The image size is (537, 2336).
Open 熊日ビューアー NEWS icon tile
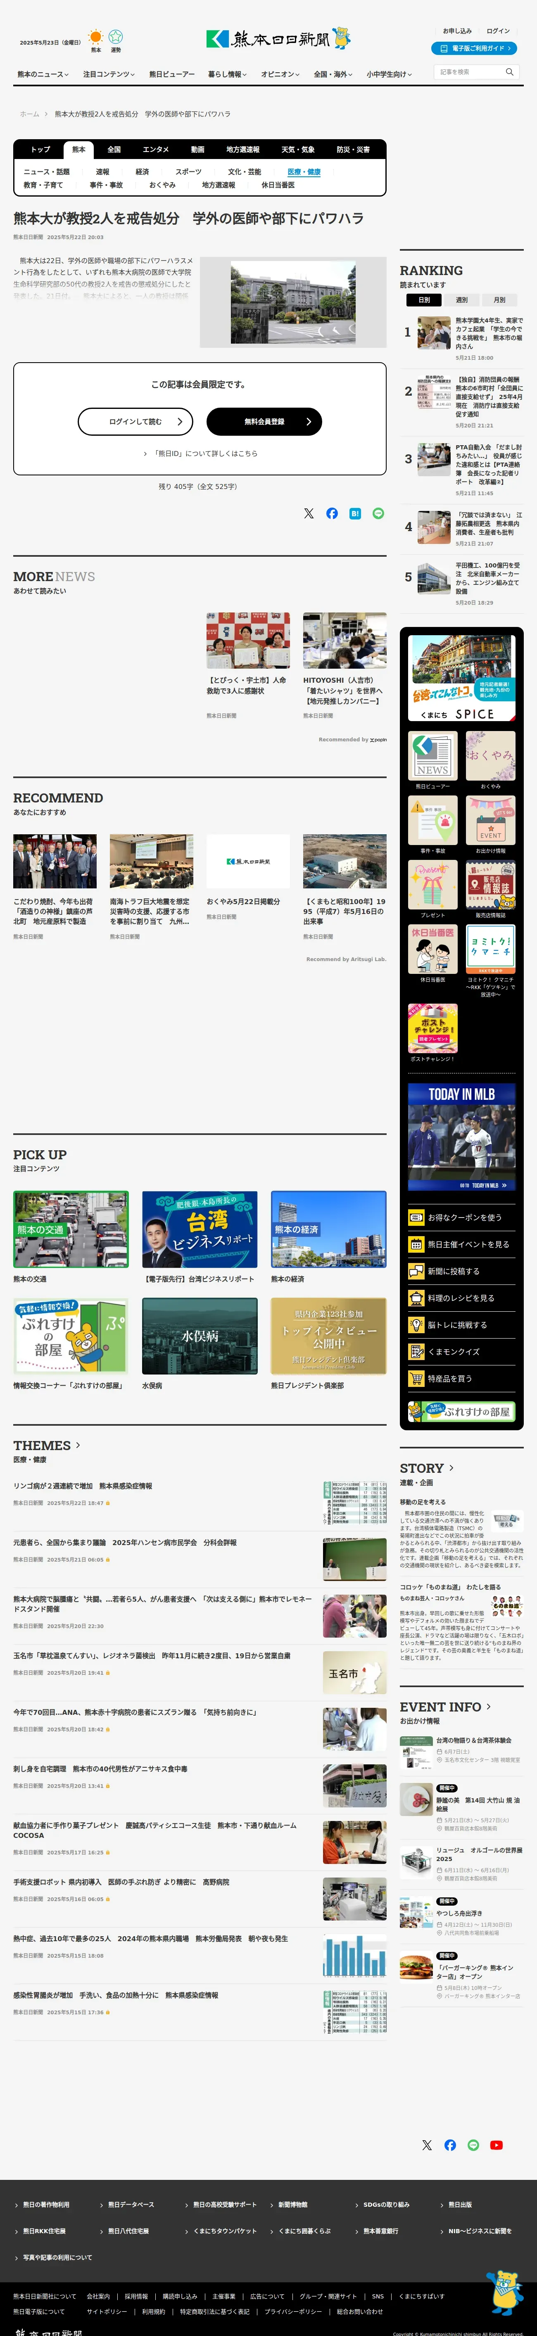point(432,755)
